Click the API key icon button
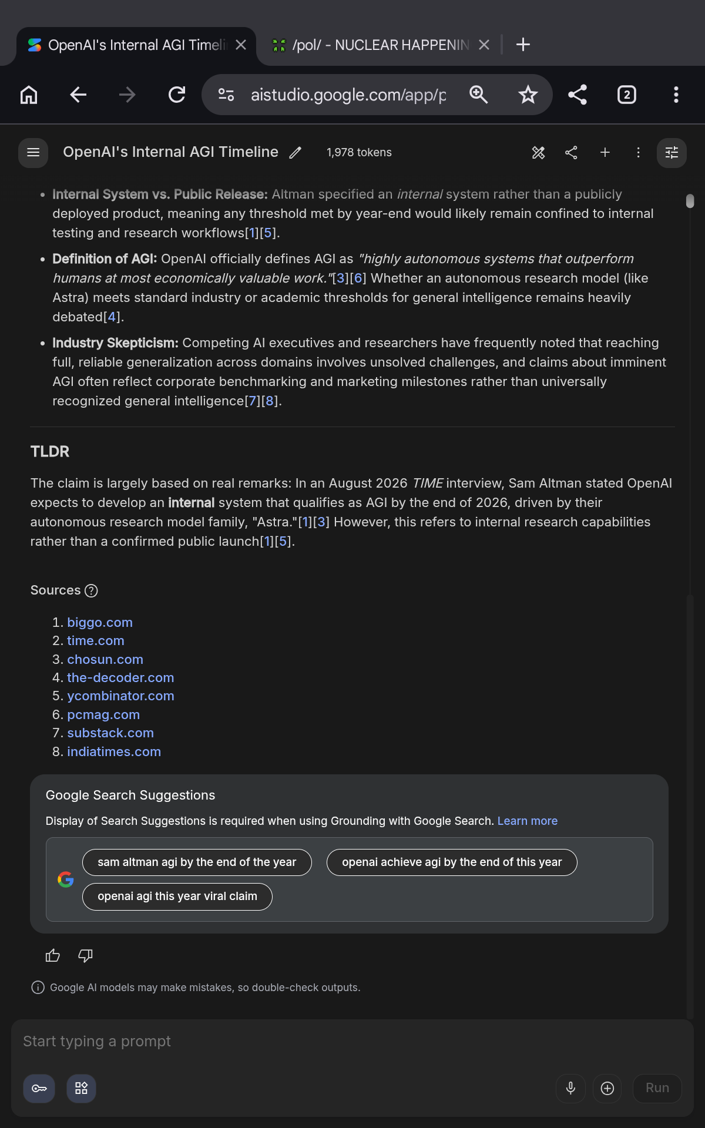This screenshot has height=1128, width=705. [x=39, y=1089]
